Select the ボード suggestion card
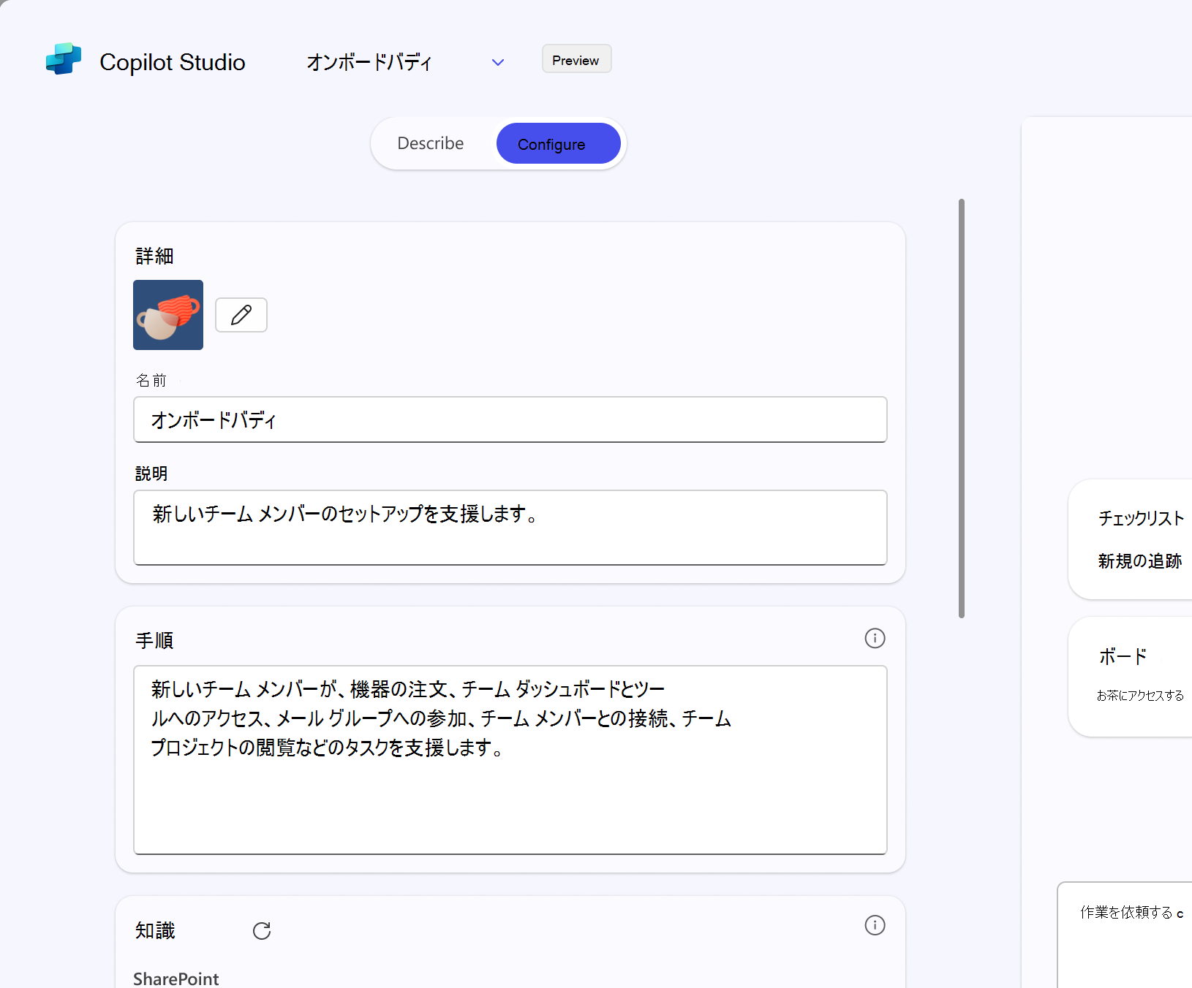 1131,677
